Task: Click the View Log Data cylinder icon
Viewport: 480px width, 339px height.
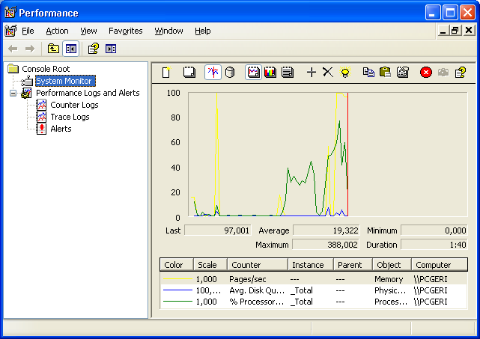Action: pos(230,73)
